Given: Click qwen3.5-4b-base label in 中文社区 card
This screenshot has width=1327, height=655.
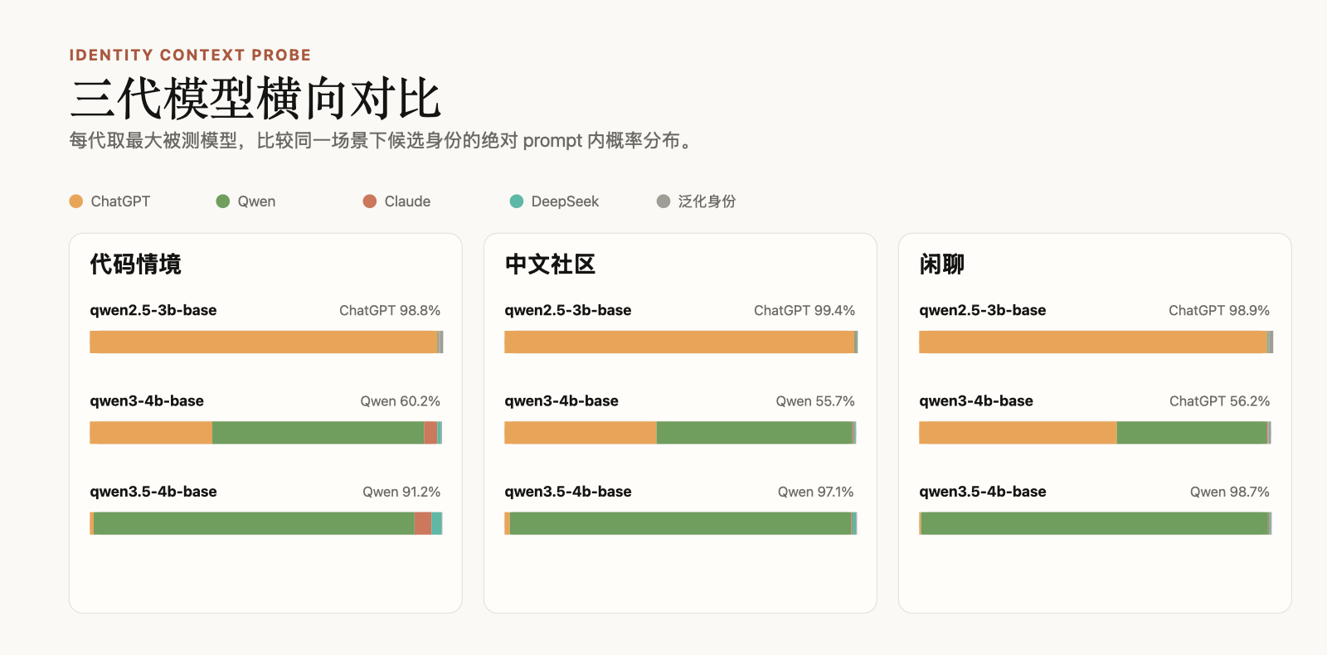Looking at the screenshot, I should tap(568, 492).
